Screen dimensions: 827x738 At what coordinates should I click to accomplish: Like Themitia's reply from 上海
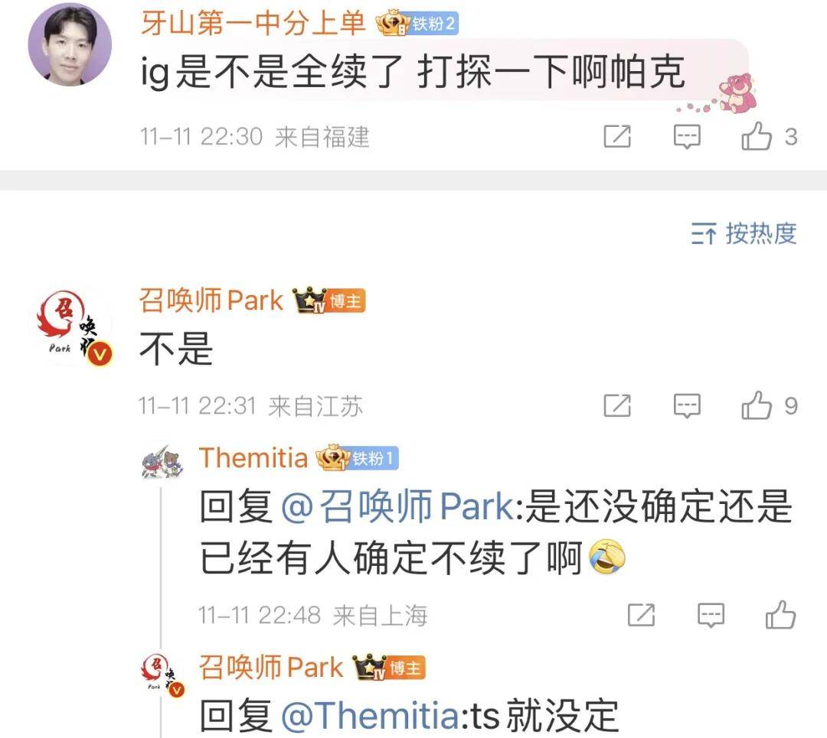pyautogui.click(x=780, y=615)
